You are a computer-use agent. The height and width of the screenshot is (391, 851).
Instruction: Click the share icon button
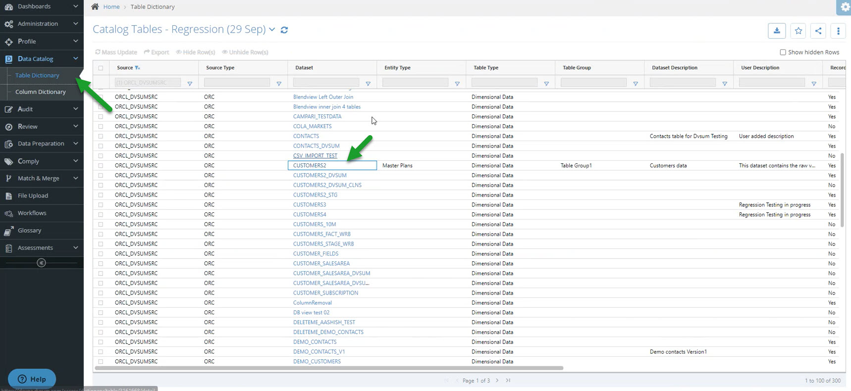pos(818,31)
